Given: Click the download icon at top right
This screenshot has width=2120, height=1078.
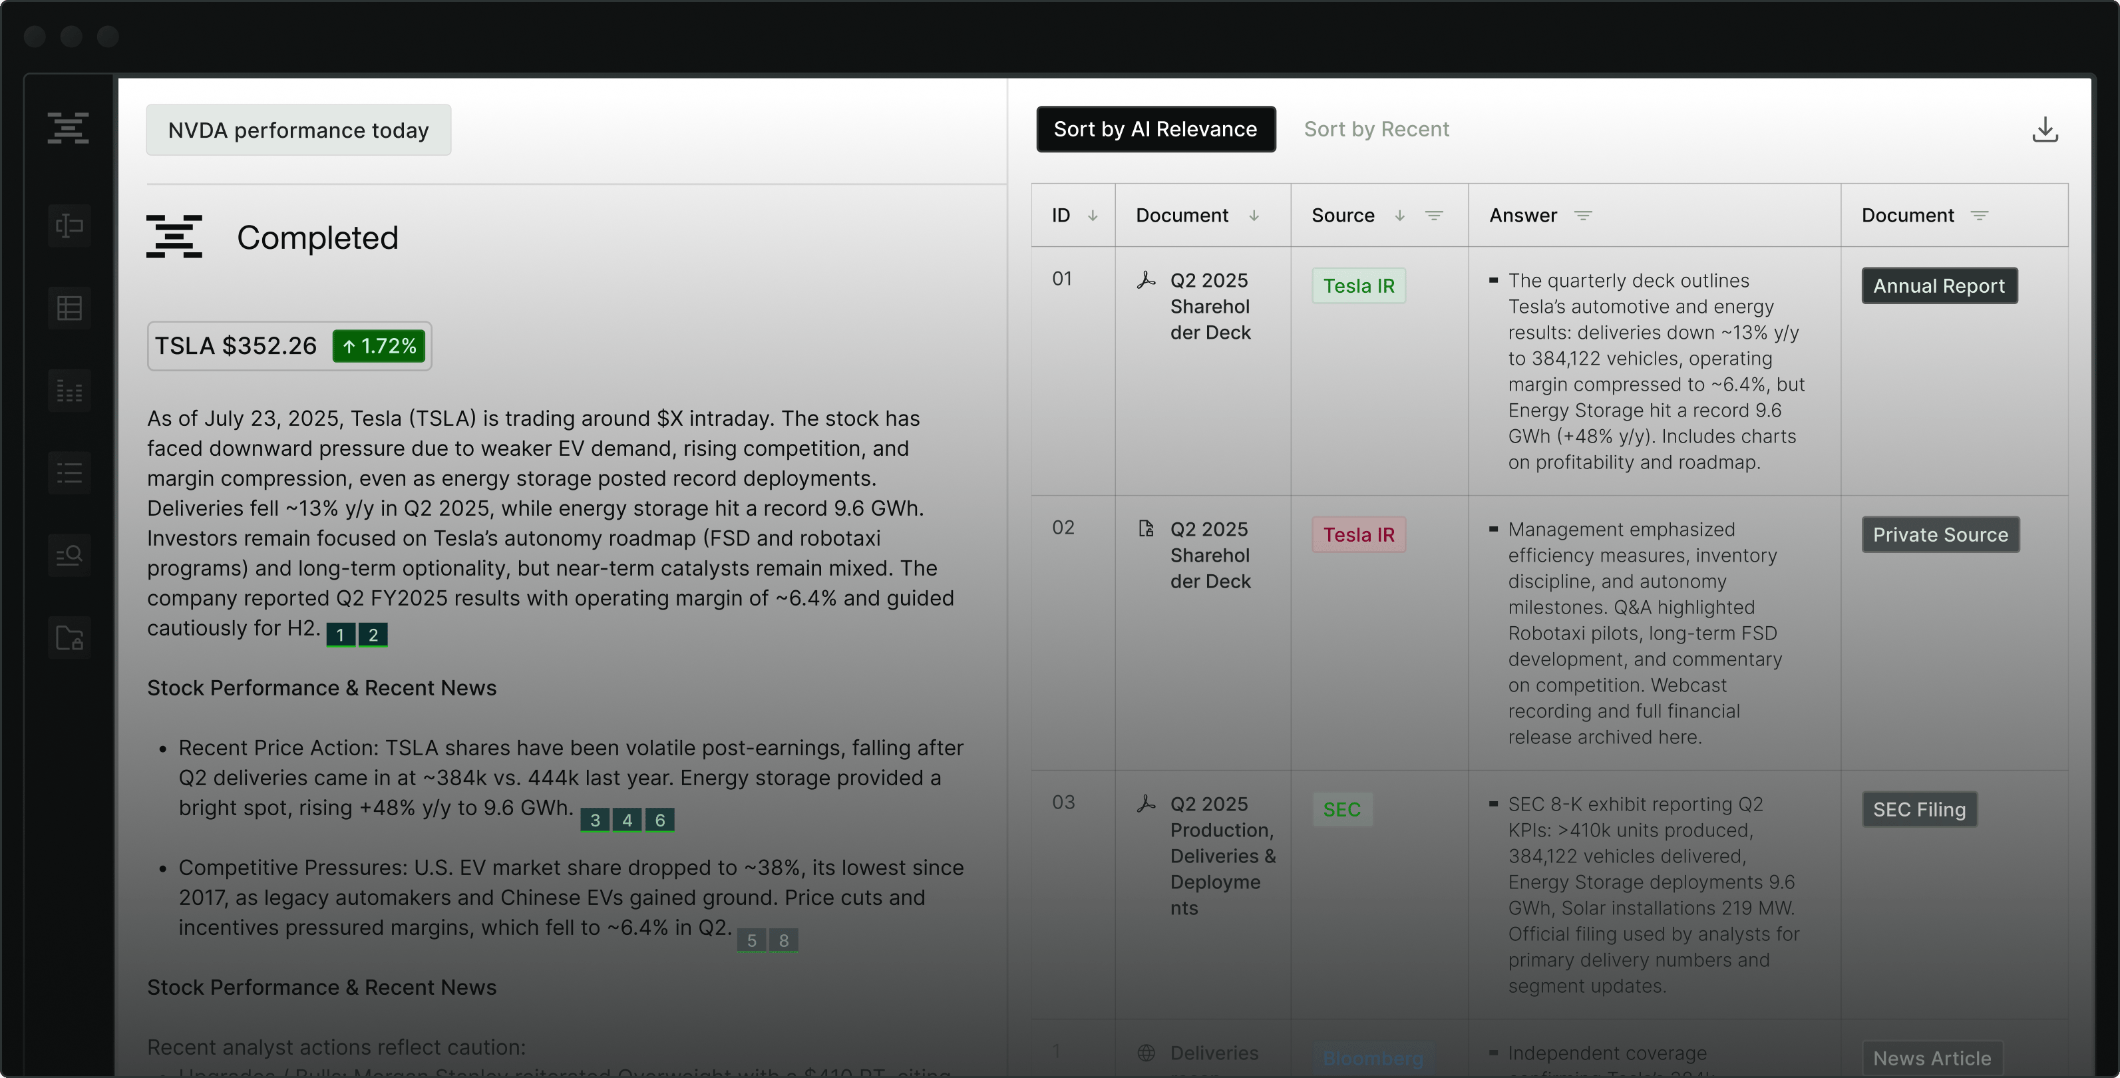Looking at the screenshot, I should click(2044, 129).
